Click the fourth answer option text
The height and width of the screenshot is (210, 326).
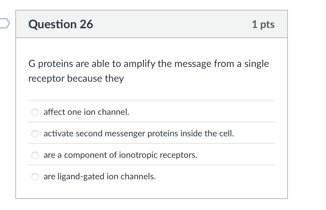[100, 177]
